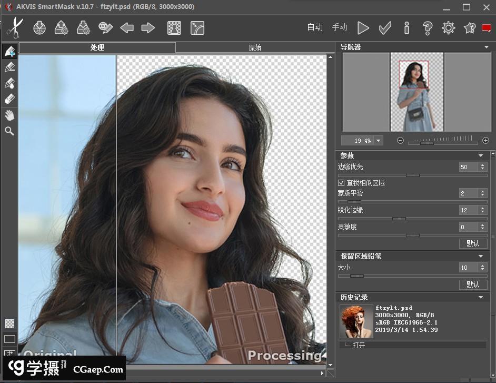Click 默认 button in 参数 panel
Viewport: 496px width, 383px height.
(x=473, y=243)
